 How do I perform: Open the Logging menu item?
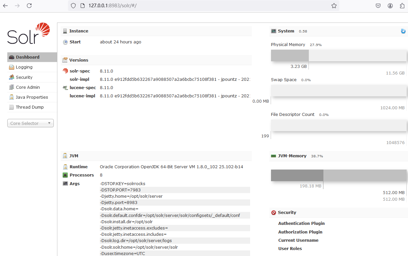click(x=24, y=67)
